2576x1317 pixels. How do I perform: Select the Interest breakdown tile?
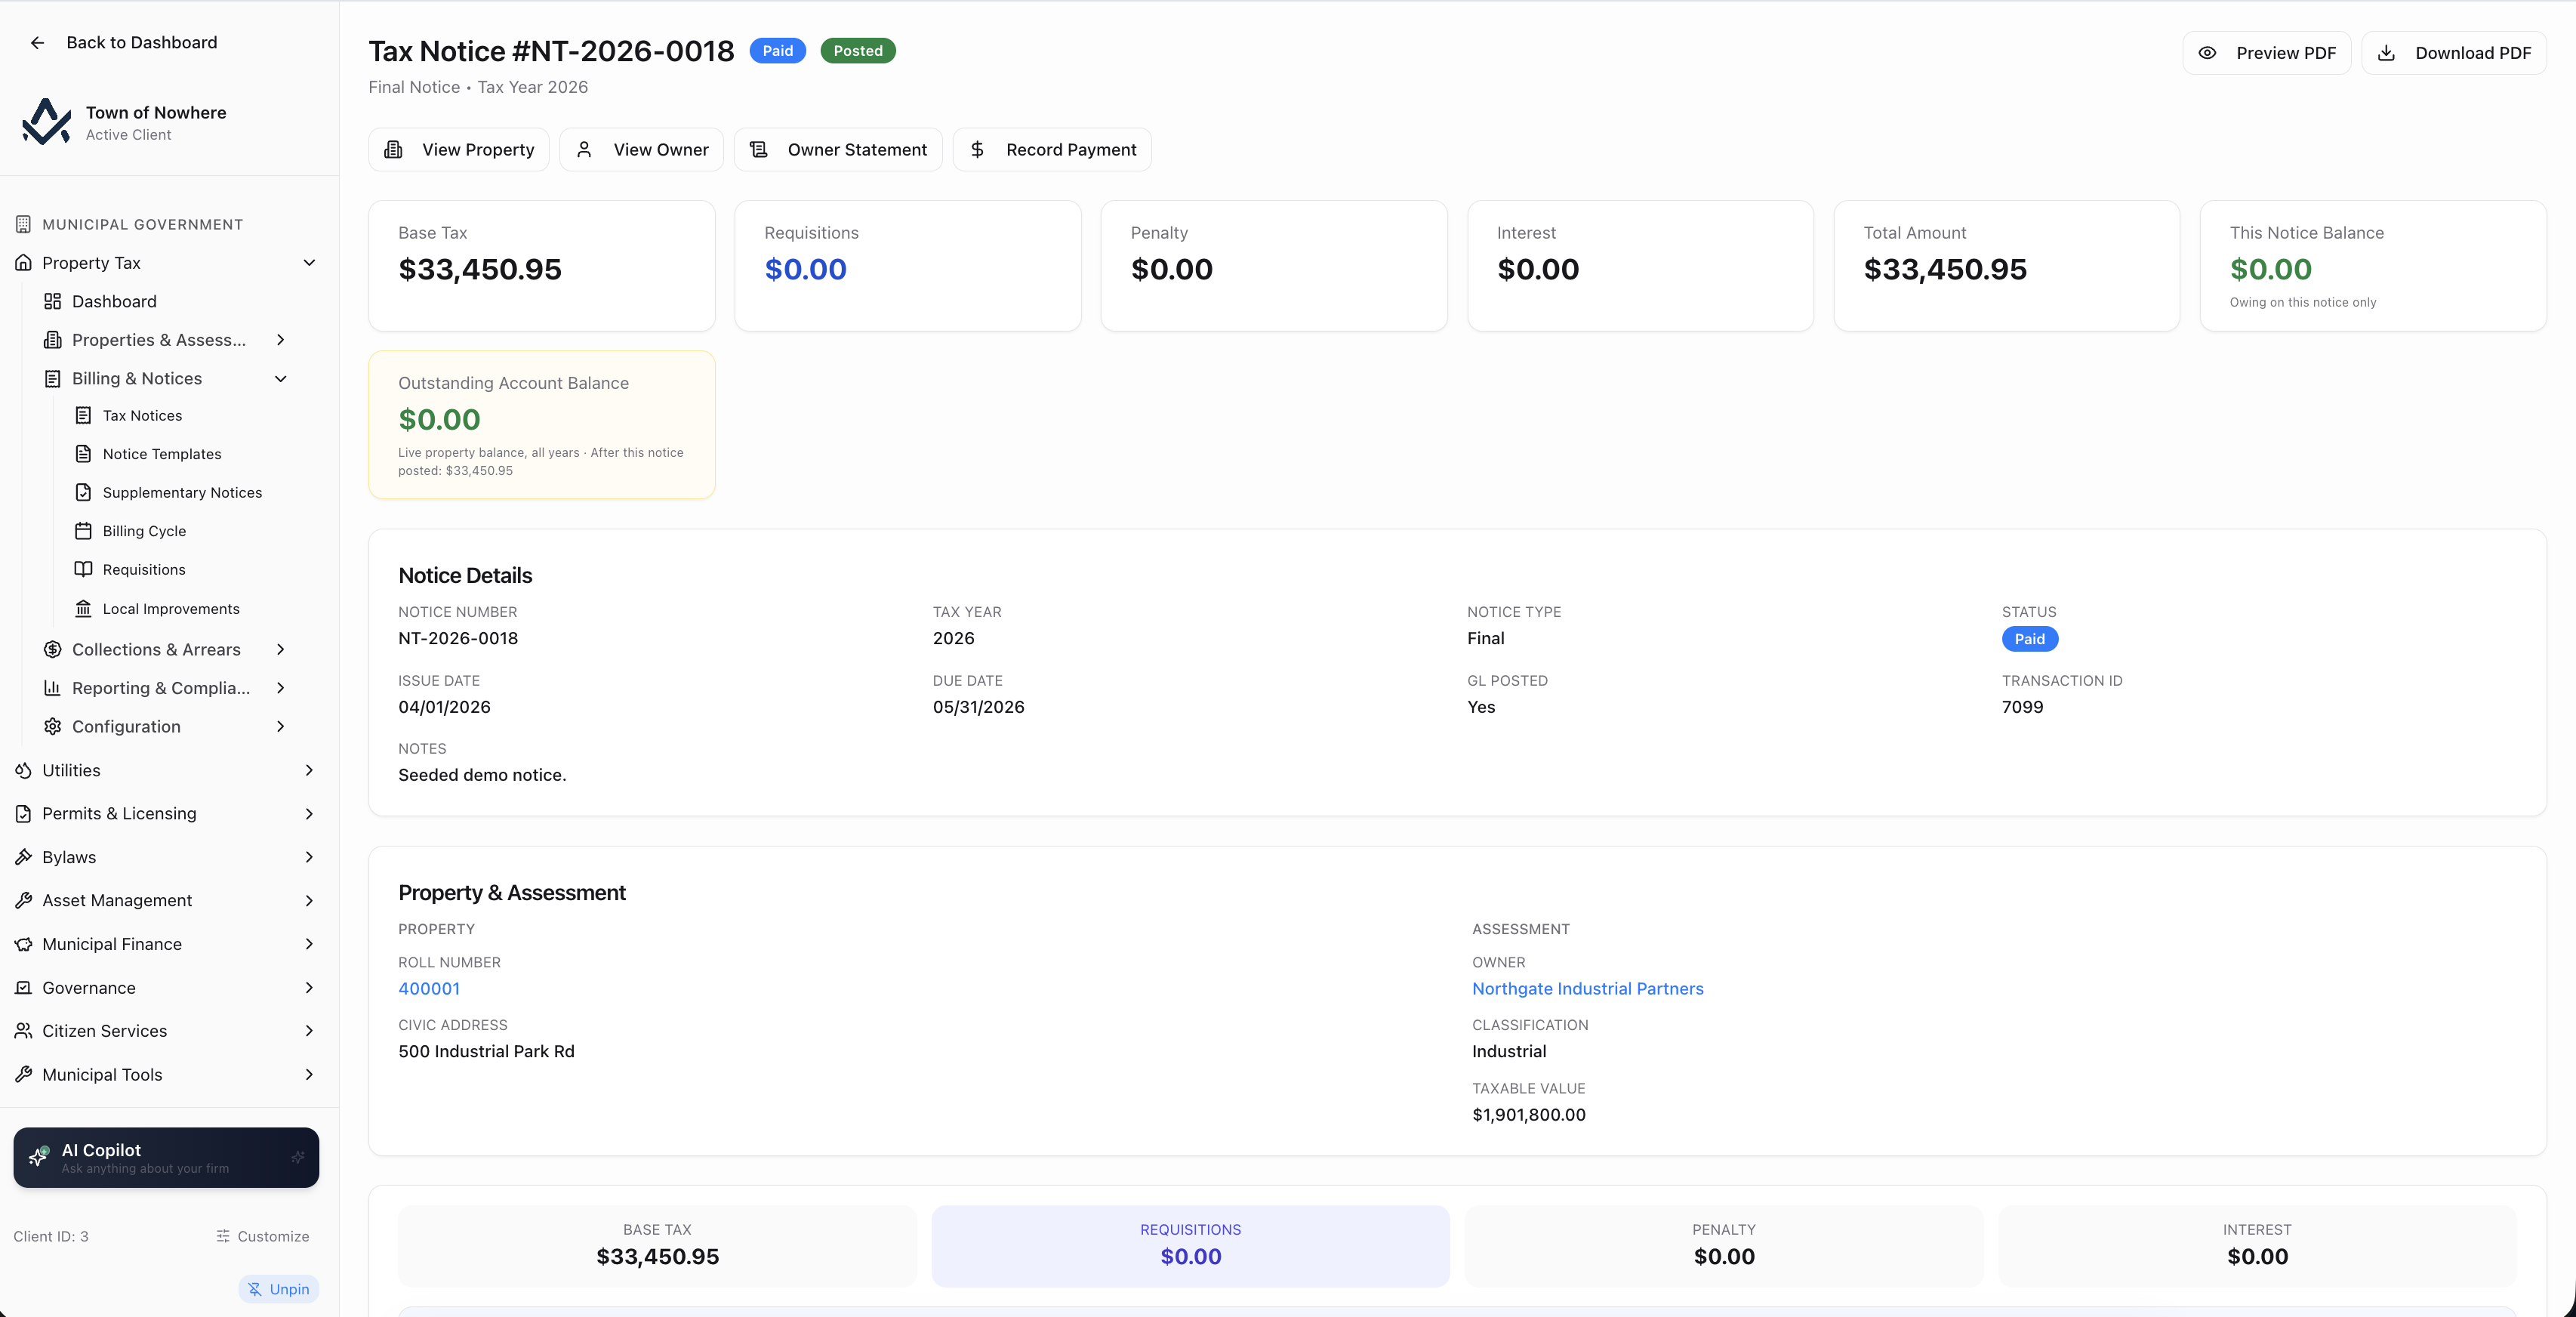coord(2257,1245)
